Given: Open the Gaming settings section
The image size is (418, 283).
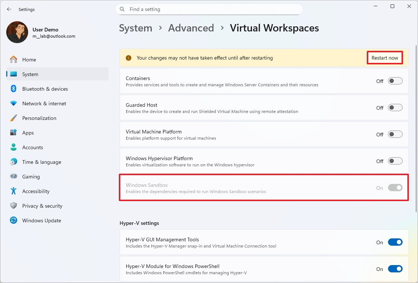Looking at the screenshot, I should coord(31,176).
